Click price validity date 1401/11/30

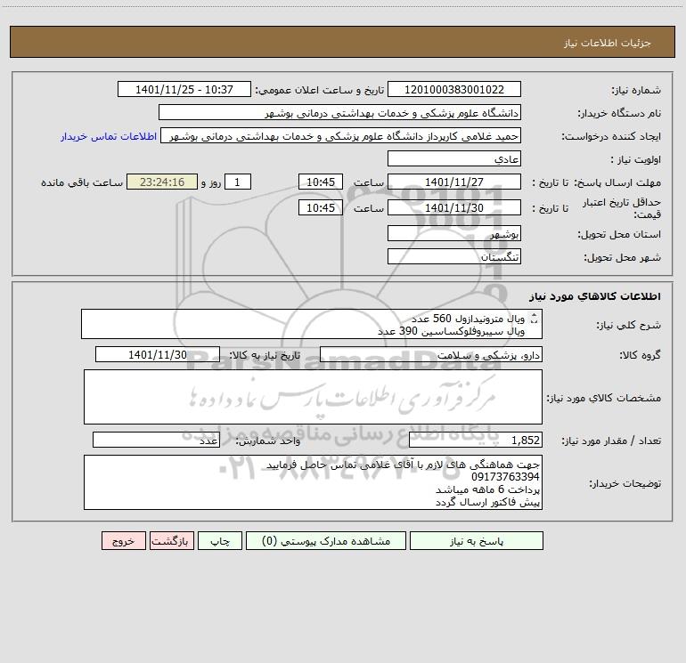point(454,207)
